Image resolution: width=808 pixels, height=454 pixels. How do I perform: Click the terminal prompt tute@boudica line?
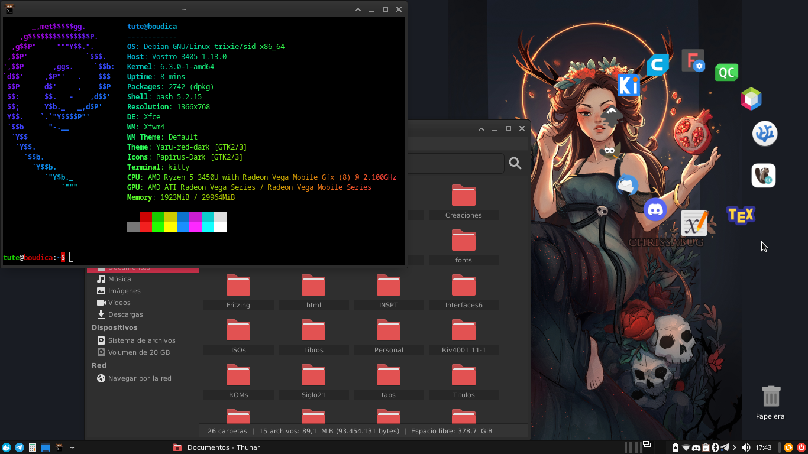coord(39,257)
